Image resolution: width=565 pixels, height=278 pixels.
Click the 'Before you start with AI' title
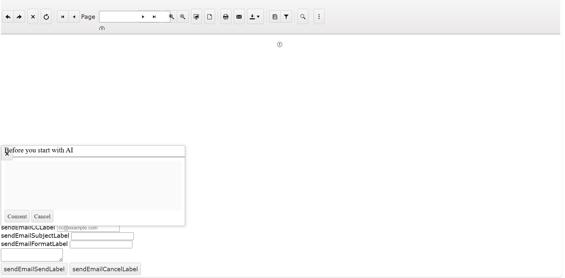point(39,150)
